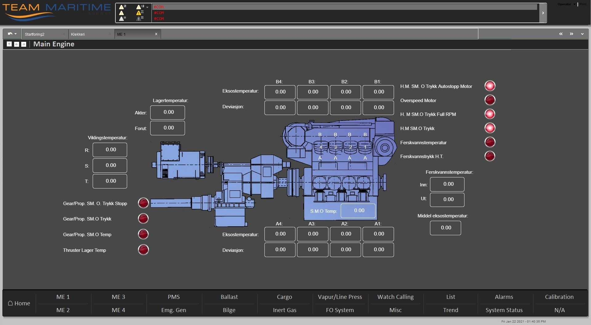This screenshot has width=591, height=325.
Task: Toggle the Gear/Prop SM.O Trykk indicator
Action: tap(143, 218)
